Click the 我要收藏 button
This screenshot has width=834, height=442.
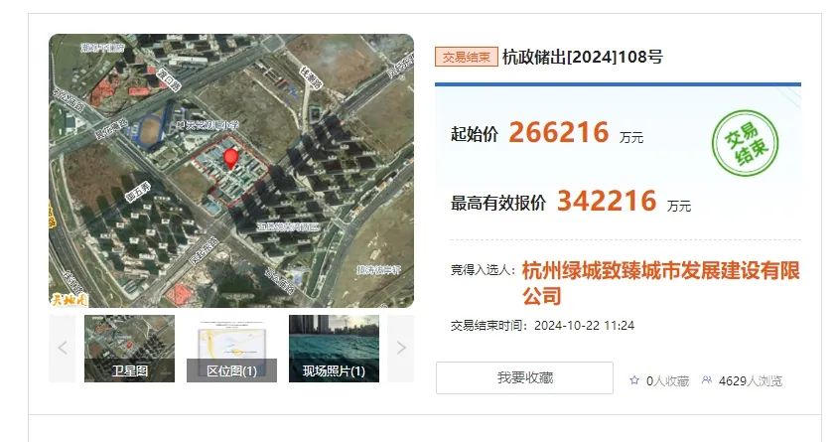pos(524,378)
